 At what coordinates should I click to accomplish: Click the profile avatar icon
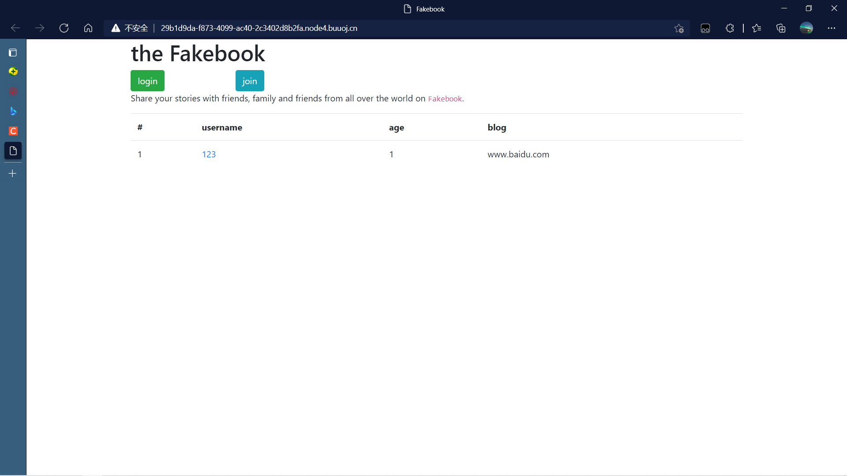[806, 28]
